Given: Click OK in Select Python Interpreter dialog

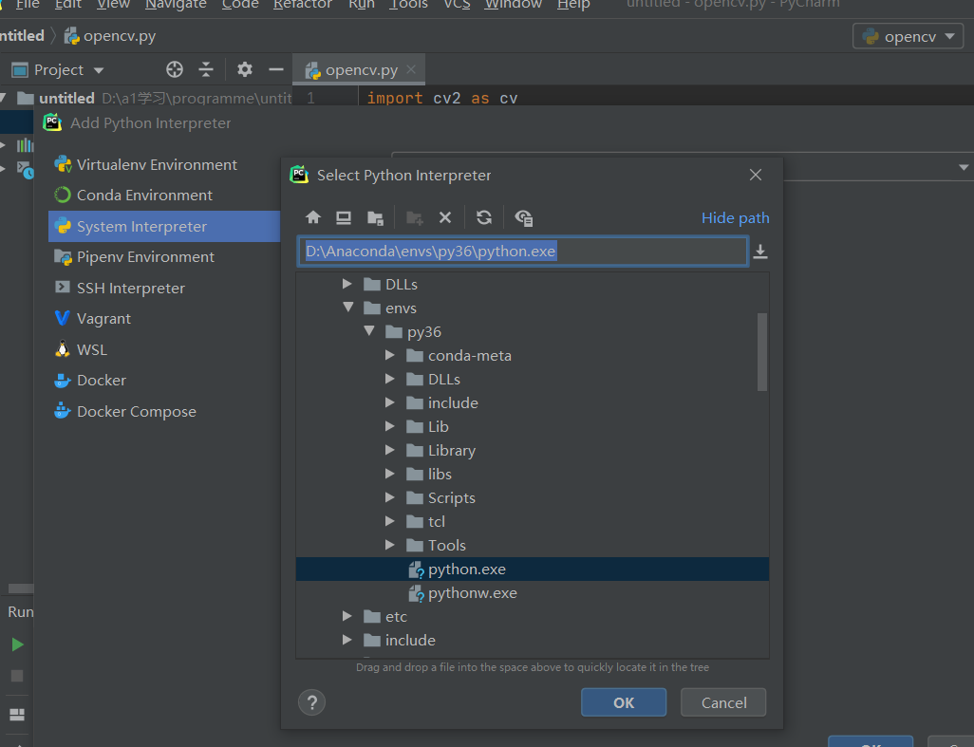Looking at the screenshot, I should tap(624, 702).
